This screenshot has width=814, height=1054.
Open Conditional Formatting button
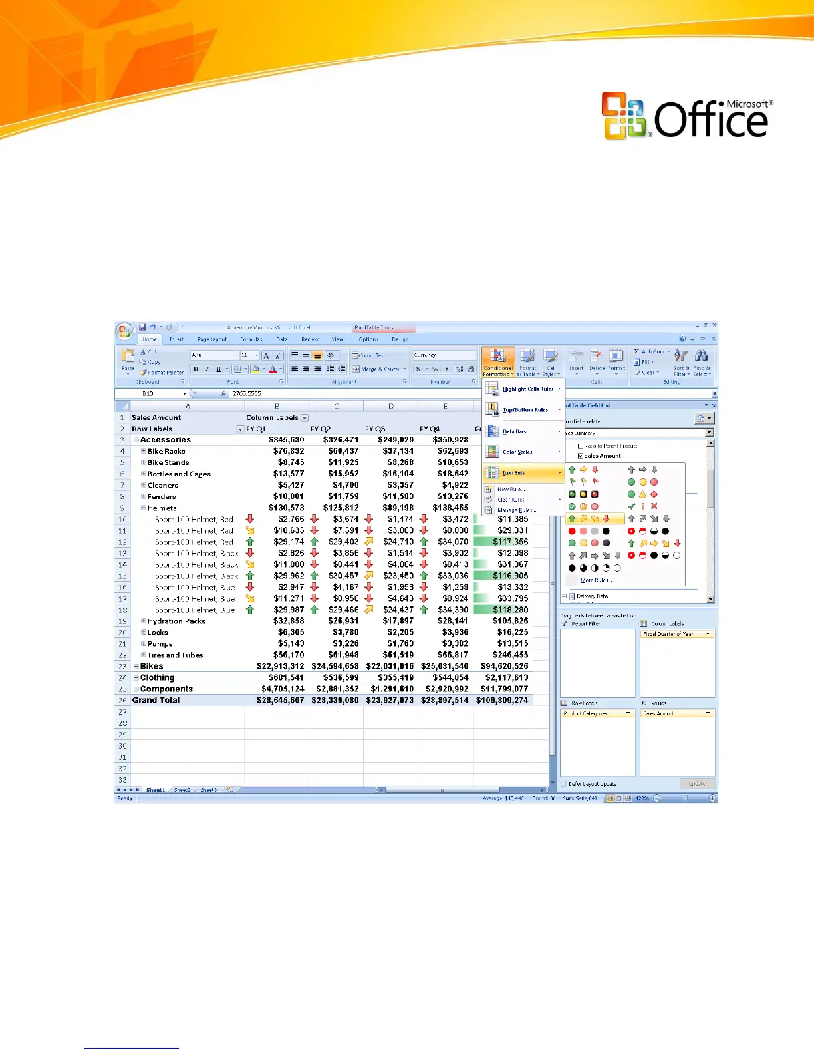[497, 362]
